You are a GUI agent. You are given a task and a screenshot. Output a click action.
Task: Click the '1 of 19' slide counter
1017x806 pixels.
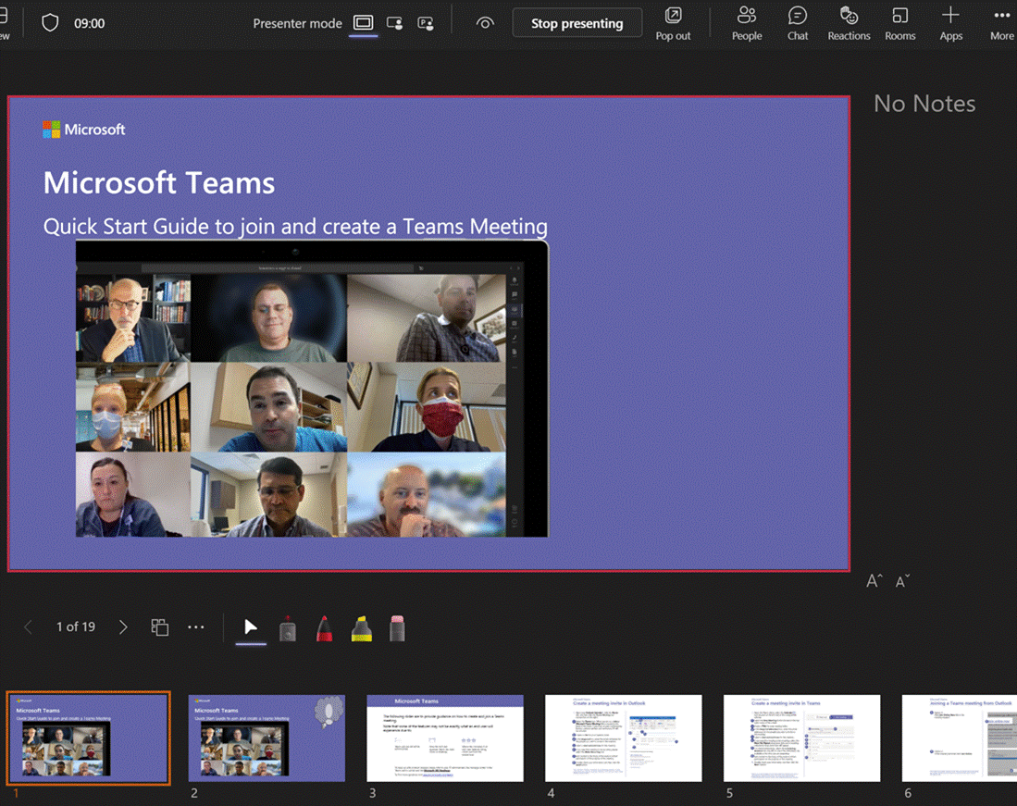click(76, 627)
